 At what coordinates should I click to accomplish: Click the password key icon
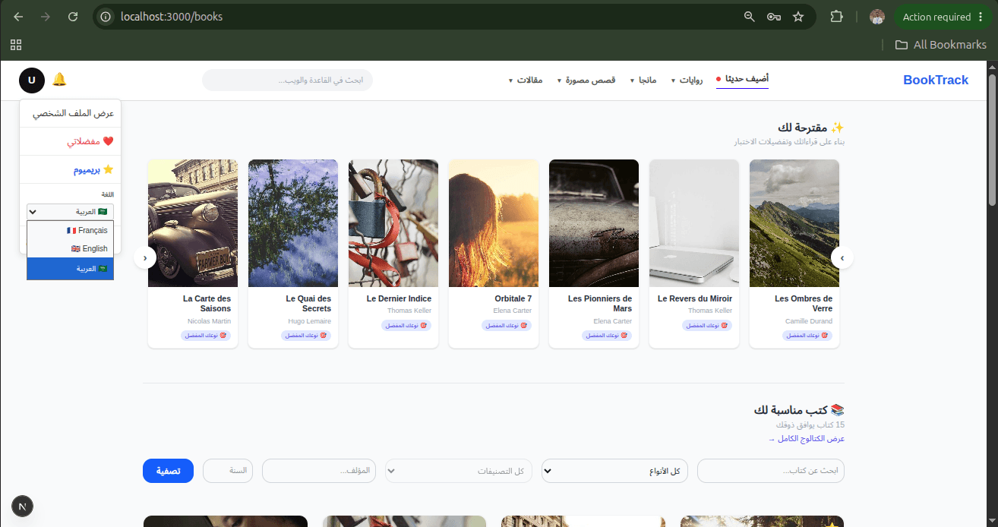tap(774, 17)
